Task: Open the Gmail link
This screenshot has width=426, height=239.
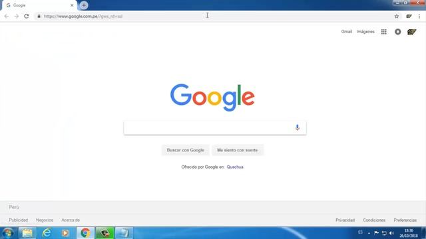Action: [346, 32]
